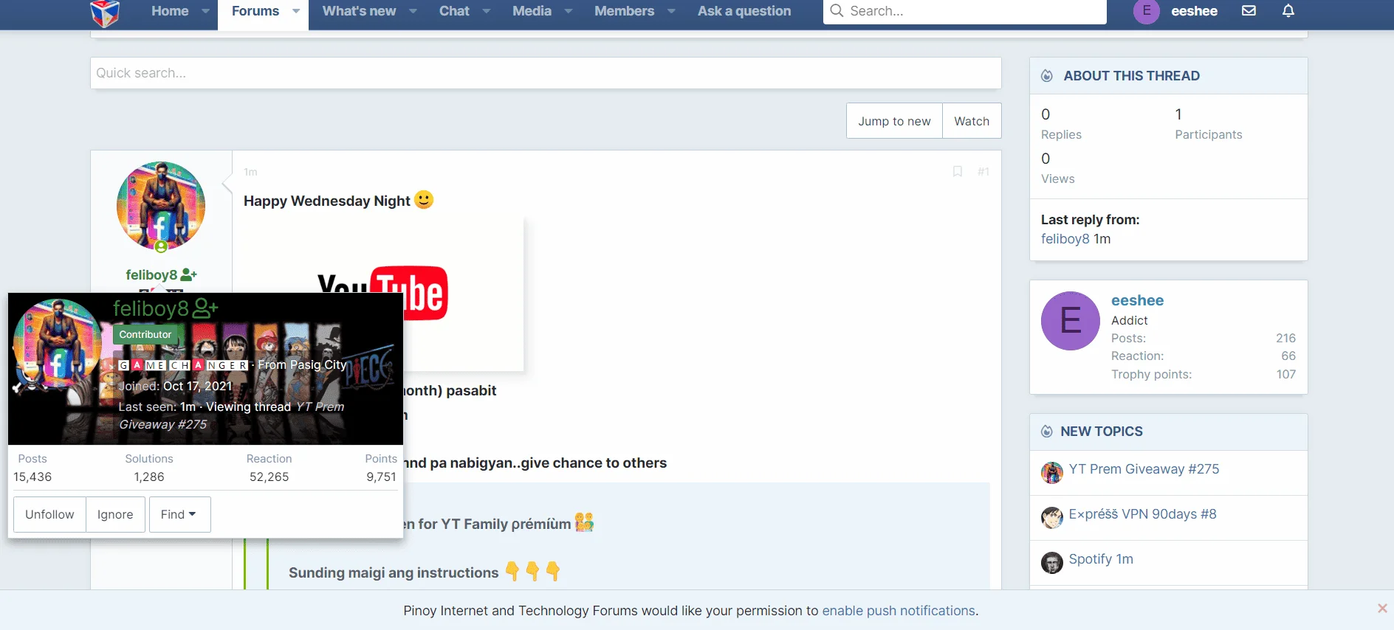Click enable push notifications link
1394x630 pixels.
899,611
